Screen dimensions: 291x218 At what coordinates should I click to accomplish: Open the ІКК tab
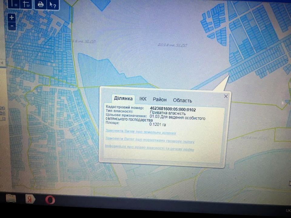coord(143,99)
